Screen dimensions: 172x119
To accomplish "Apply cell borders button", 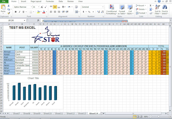I will (31, 12).
